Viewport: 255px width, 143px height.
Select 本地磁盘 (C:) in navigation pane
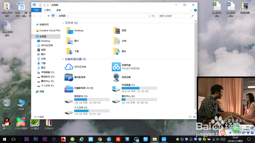(x=46, y=72)
